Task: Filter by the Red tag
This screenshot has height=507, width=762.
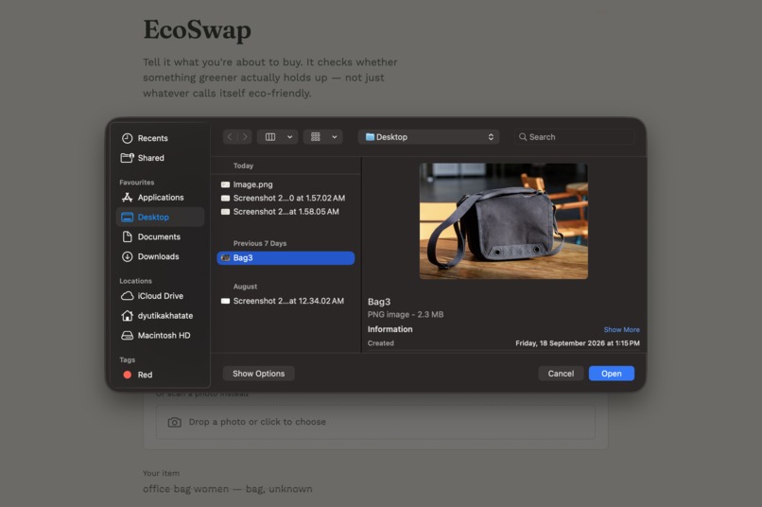Action: 160,375
